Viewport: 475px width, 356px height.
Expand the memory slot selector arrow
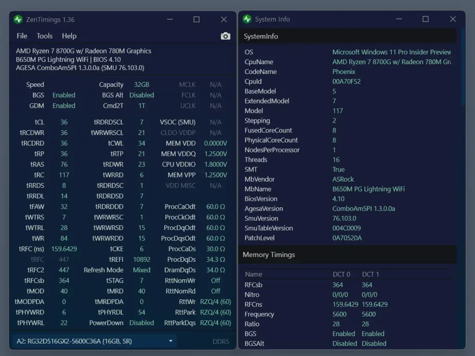pyautogui.click(x=170, y=341)
